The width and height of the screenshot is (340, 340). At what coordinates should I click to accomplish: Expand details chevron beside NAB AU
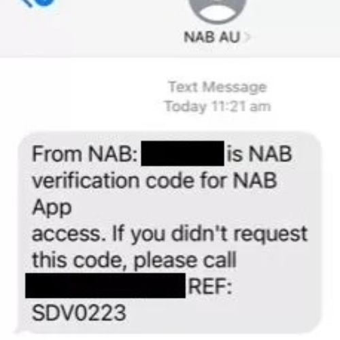pos(246,37)
